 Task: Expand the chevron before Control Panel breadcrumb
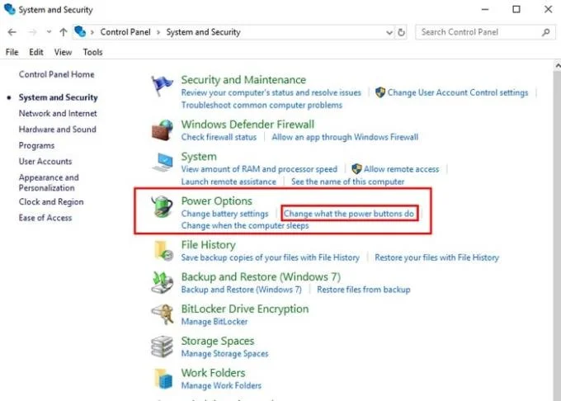click(92, 32)
